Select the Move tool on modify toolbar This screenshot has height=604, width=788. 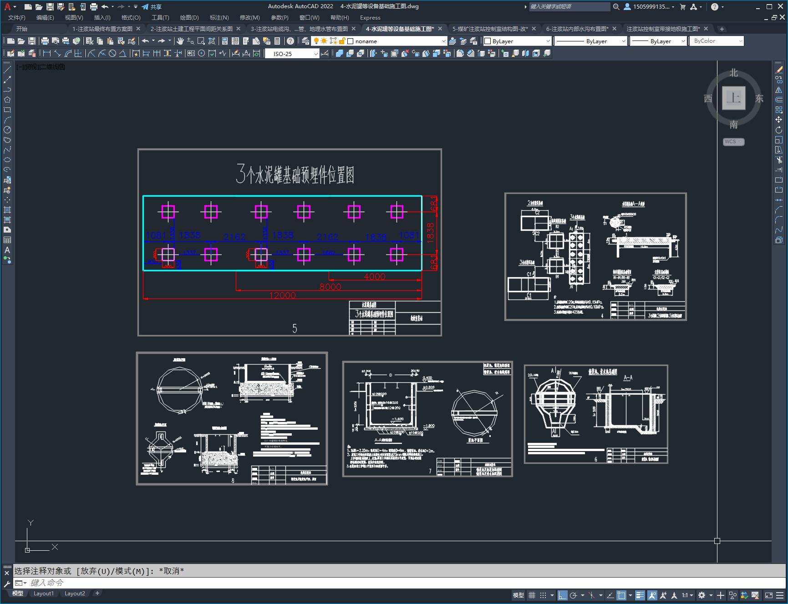tap(779, 120)
